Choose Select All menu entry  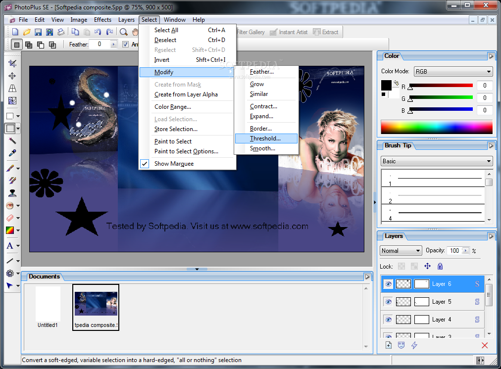click(188, 30)
